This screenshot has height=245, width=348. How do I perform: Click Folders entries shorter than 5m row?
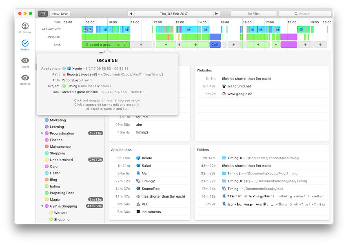pos(262,166)
